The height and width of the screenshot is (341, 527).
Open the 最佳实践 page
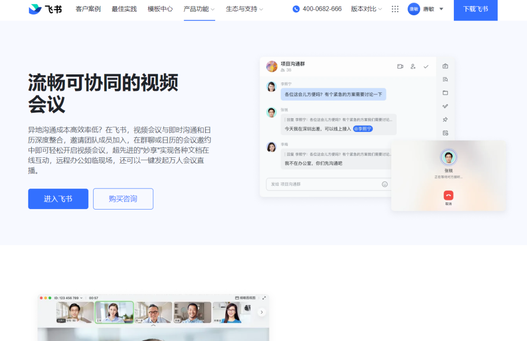124,9
